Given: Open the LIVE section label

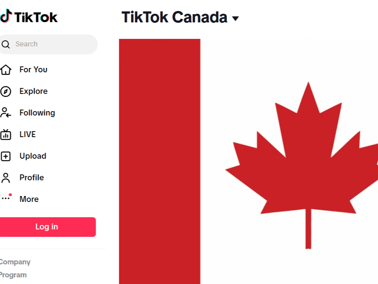Looking at the screenshot, I should pos(27,134).
